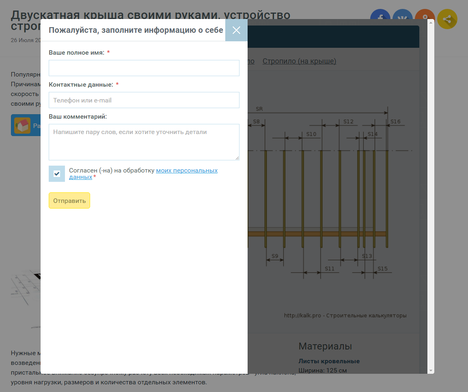468x392 pixels.
Task: Select the dialog title 'Пожалуйста, заполните информацию о себе'
Action: [x=136, y=30]
